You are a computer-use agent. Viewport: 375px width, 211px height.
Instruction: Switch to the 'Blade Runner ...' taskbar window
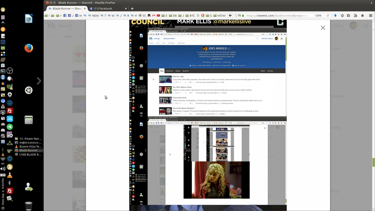click(29, 151)
